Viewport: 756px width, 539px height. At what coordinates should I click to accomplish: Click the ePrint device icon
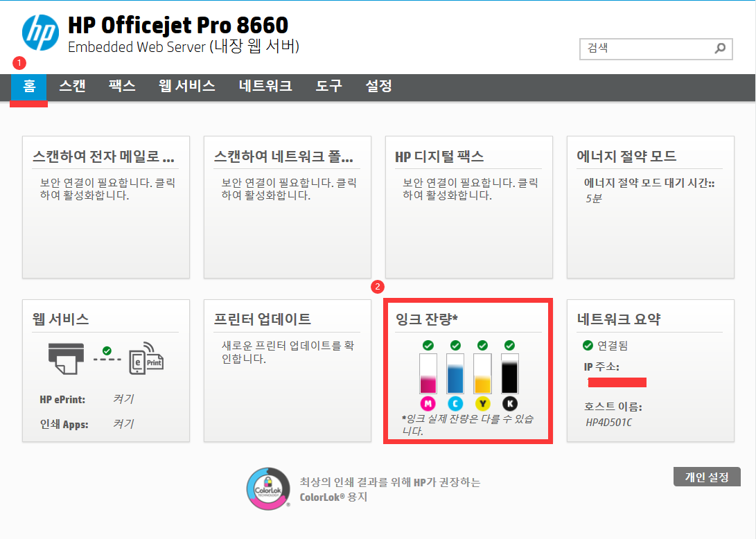click(147, 359)
